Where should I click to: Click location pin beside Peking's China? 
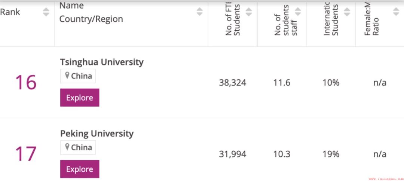67,147
